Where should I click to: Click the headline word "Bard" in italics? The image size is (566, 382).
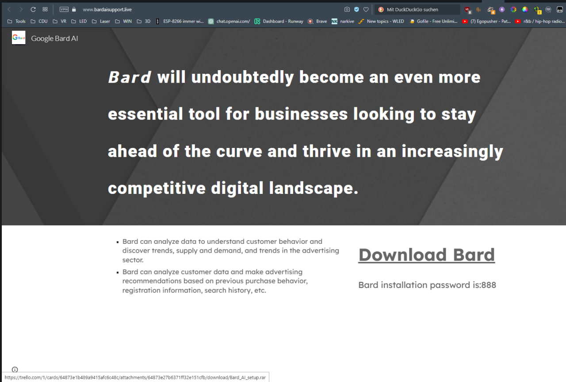point(130,77)
